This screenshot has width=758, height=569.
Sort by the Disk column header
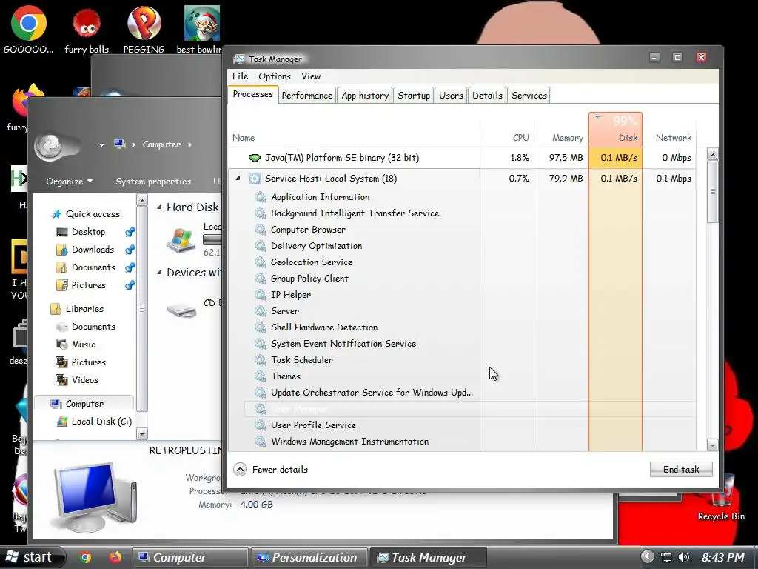tap(615, 129)
